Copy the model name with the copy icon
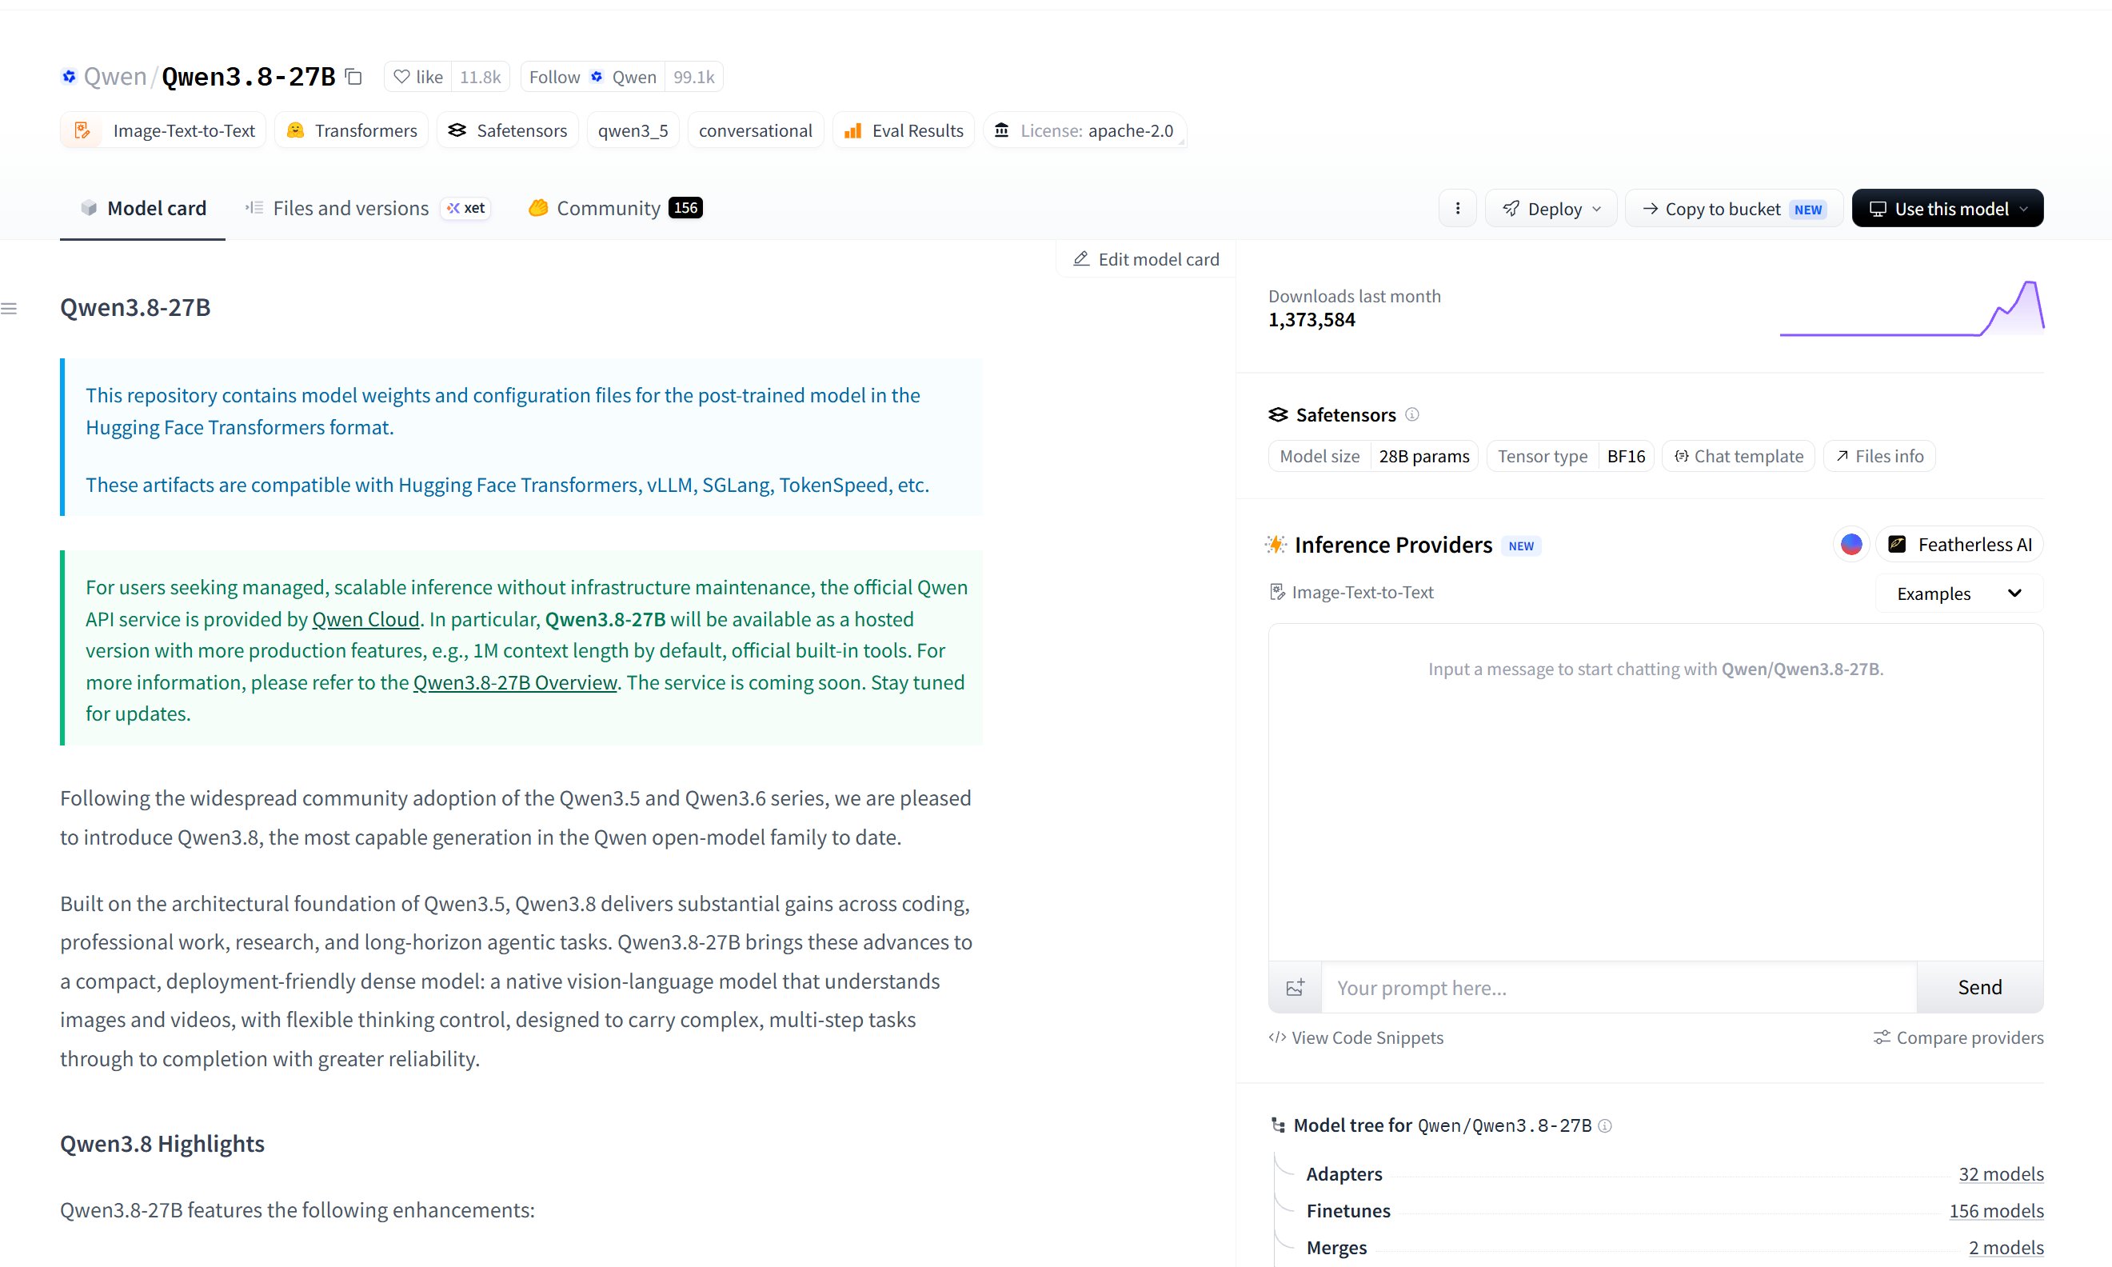The width and height of the screenshot is (2112, 1267). pyautogui.click(x=353, y=77)
